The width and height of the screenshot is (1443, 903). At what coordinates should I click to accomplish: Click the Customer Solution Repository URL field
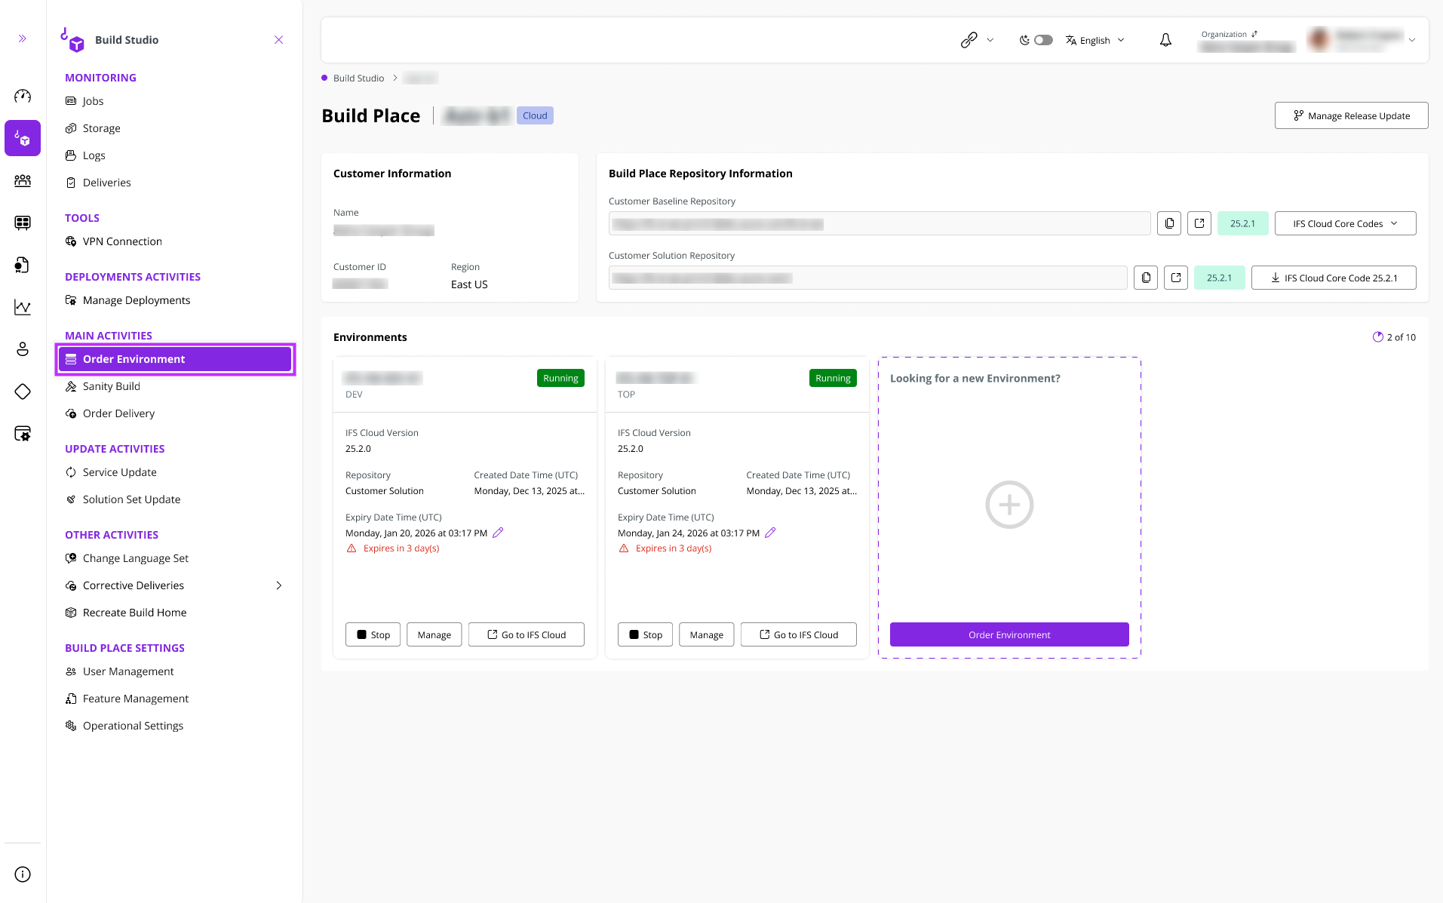(x=868, y=278)
